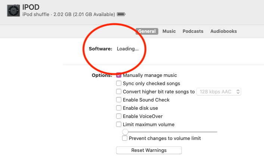Open the 128 kbps AAC dropdown

click(x=219, y=92)
